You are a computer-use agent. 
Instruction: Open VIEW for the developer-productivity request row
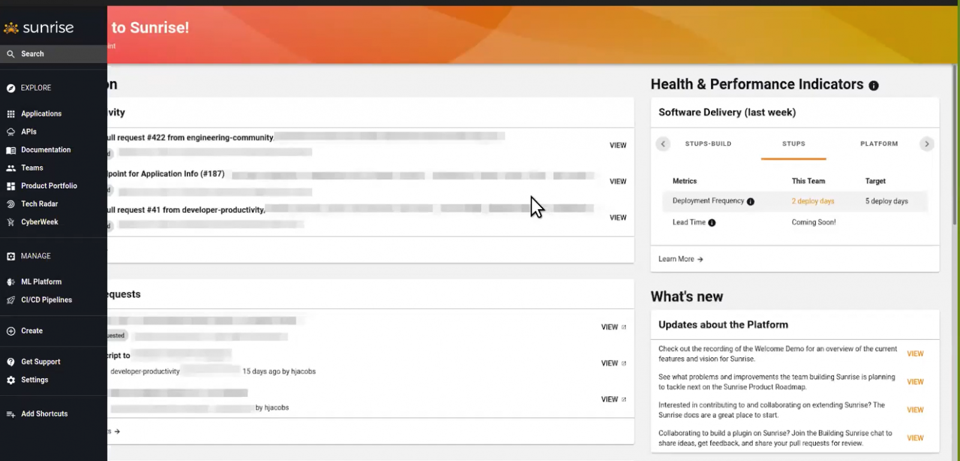(613, 363)
